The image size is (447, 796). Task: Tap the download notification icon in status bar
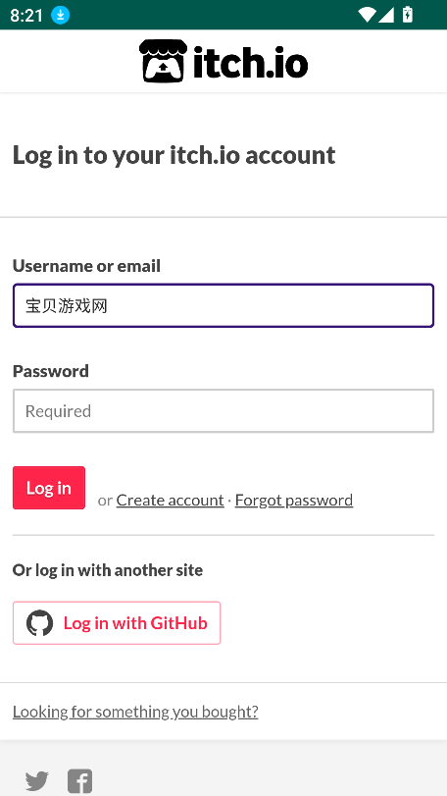[60, 16]
